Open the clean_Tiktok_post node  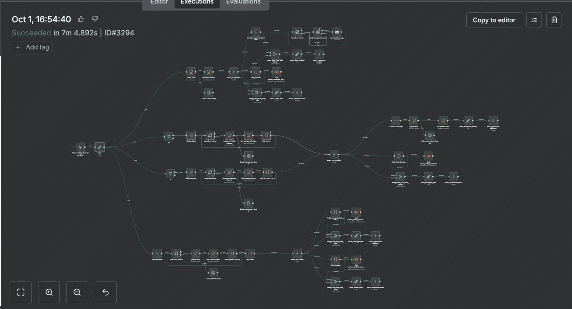(x=276, y=93)
